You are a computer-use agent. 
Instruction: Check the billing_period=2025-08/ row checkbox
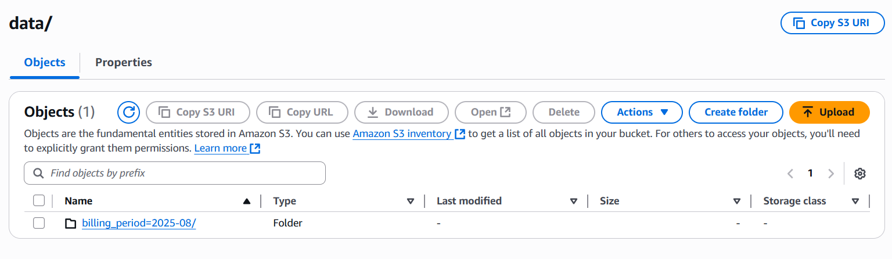(x=39, y=223)
